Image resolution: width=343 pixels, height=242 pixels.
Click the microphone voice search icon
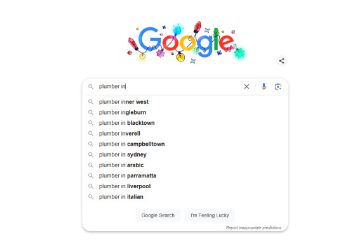264,87
